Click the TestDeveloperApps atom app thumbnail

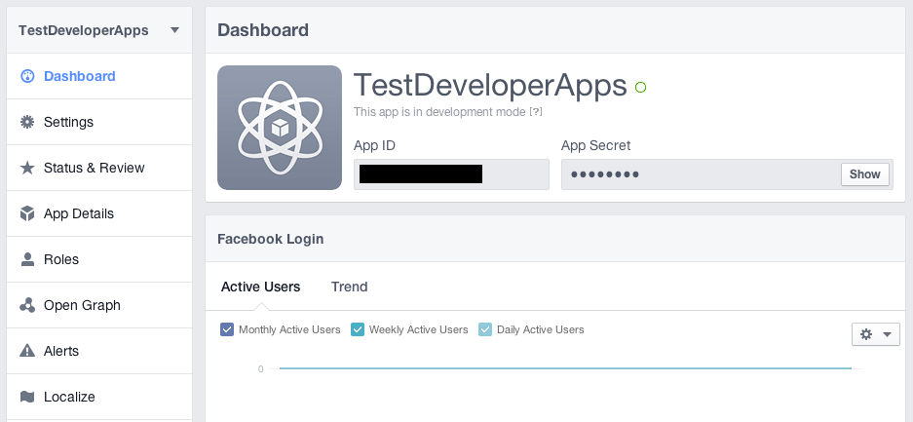pyautogui.click(x=280, y=128)
